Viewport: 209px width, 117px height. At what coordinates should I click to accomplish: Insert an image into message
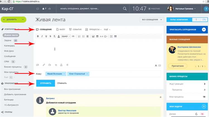pos(93,36)
